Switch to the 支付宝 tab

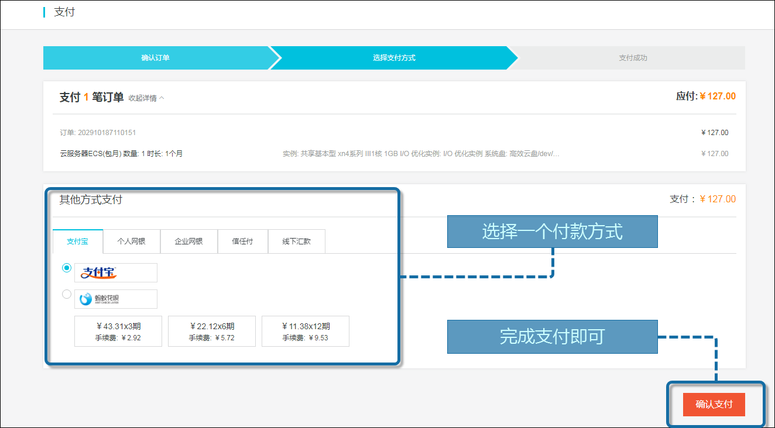pyautogui.click(x=77, y=241)
